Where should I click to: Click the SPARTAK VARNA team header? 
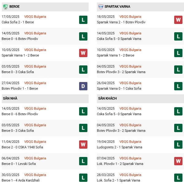tap(140, 7)
